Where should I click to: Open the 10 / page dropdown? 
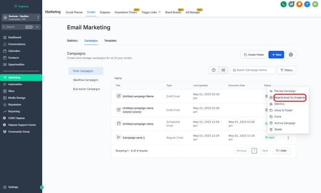click(284, 150)
